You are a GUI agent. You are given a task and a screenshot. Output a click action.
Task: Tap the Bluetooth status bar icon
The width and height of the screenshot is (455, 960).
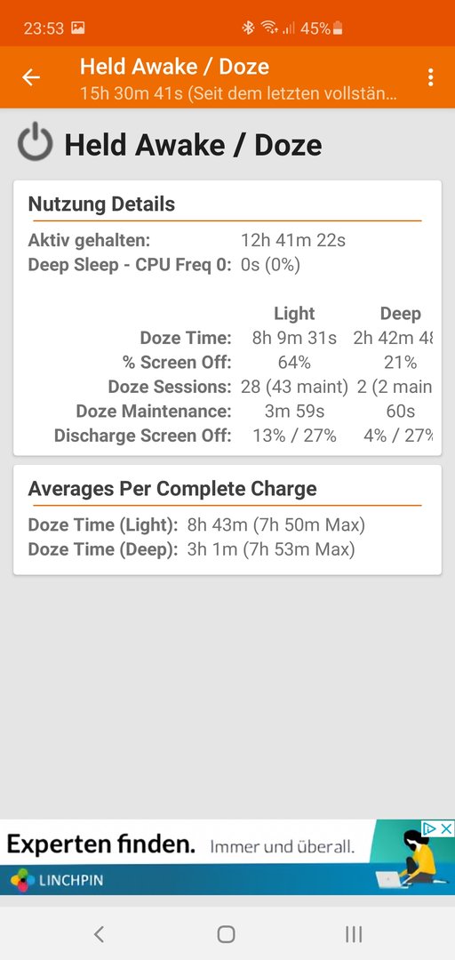(247, 28)
